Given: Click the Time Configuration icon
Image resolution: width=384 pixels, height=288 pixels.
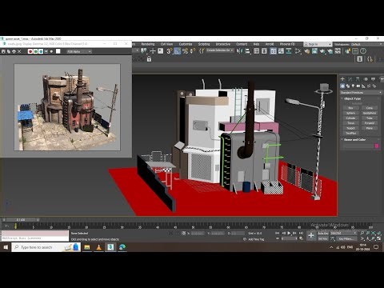Looking at the screenshot, I should pyautogui.click(x=301, y=238).
